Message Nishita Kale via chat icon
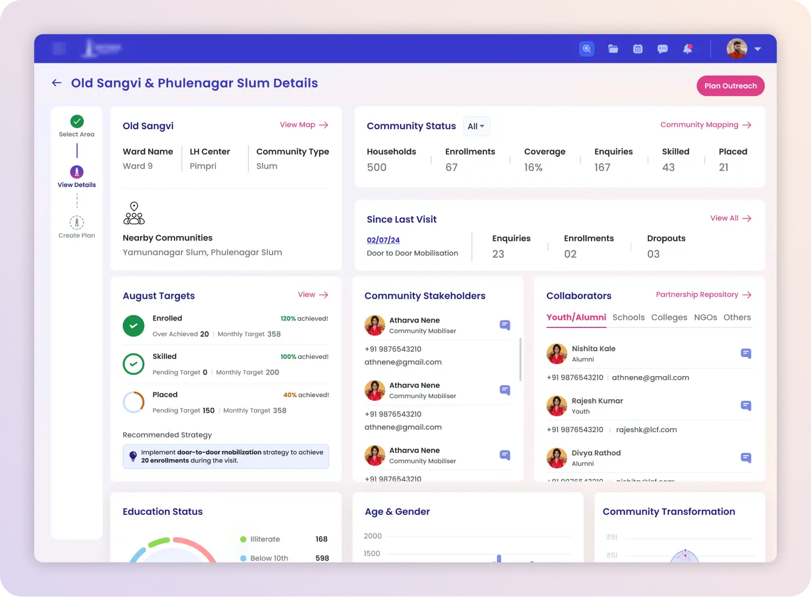This screenshot has height=597, width=811. [746, 353]
